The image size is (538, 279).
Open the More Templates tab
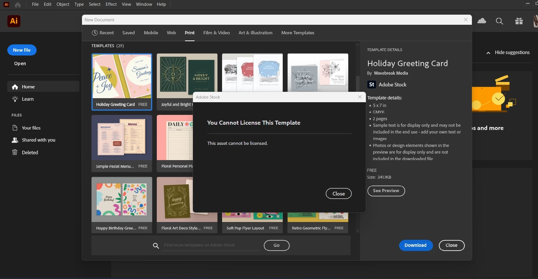coord(298,33)
